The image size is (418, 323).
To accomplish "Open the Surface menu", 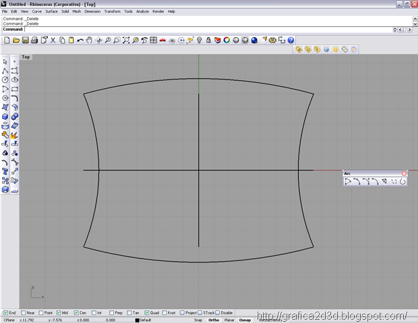I will [x=51, y=11].
